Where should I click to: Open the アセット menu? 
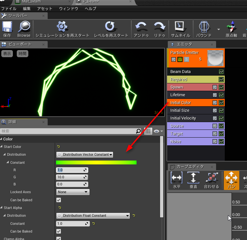click(x=44, y=8)
